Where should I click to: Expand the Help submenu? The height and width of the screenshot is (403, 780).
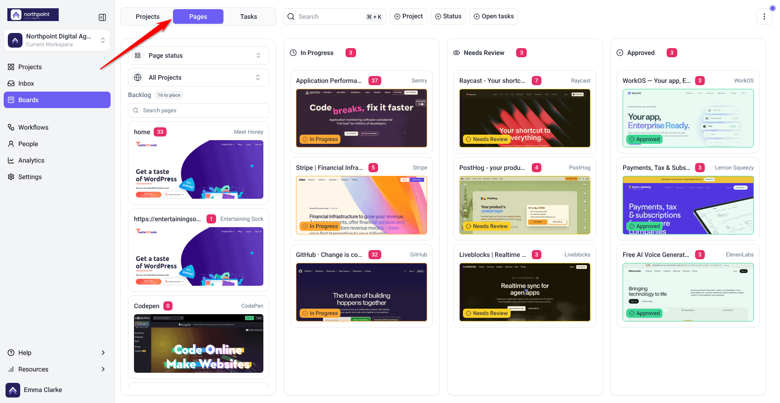[57, 353]
